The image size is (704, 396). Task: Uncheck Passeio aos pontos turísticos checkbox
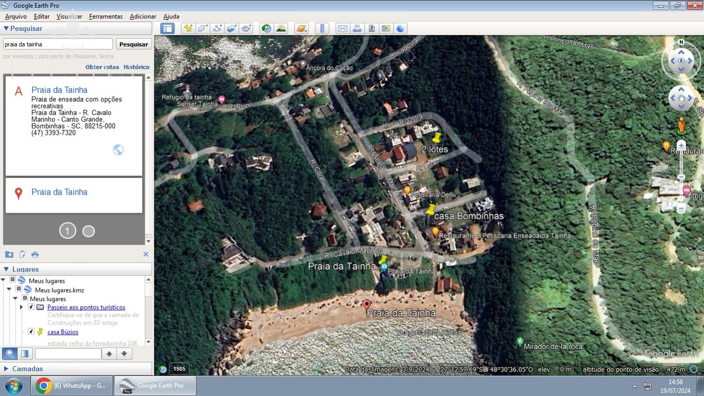[x=31, y=307]
